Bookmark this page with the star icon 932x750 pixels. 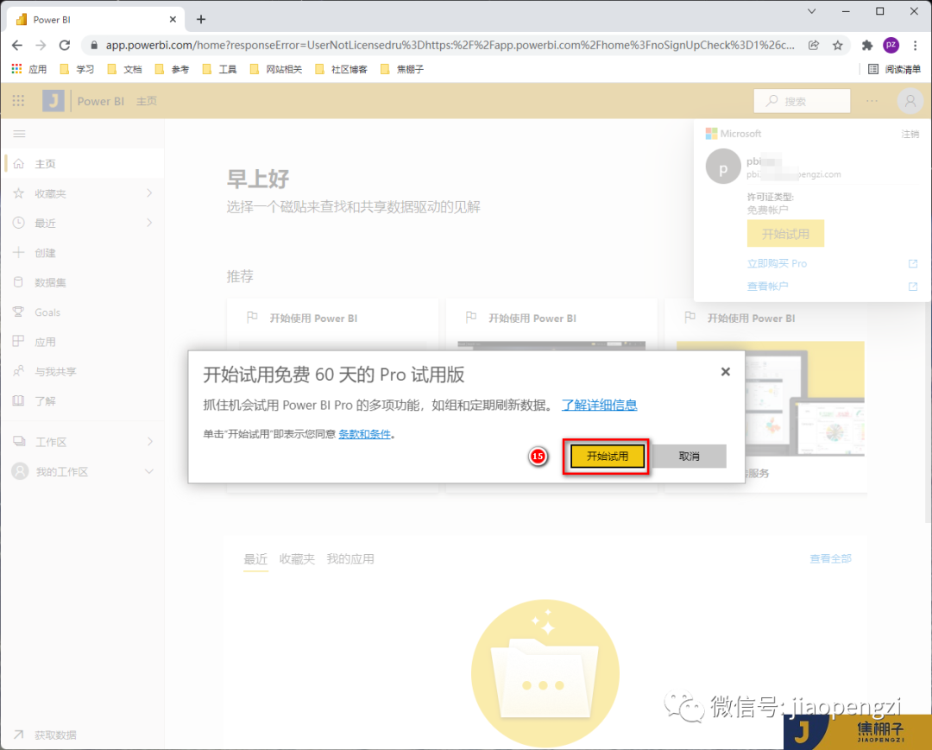coord(837,45)
